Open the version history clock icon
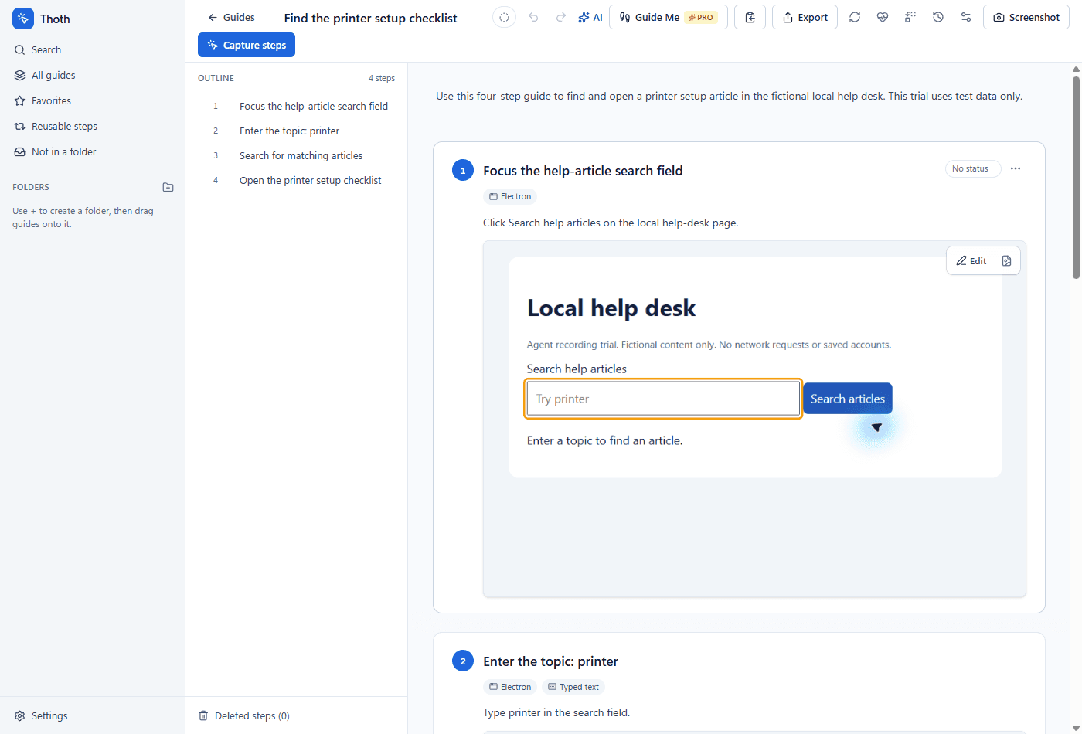 938,17
